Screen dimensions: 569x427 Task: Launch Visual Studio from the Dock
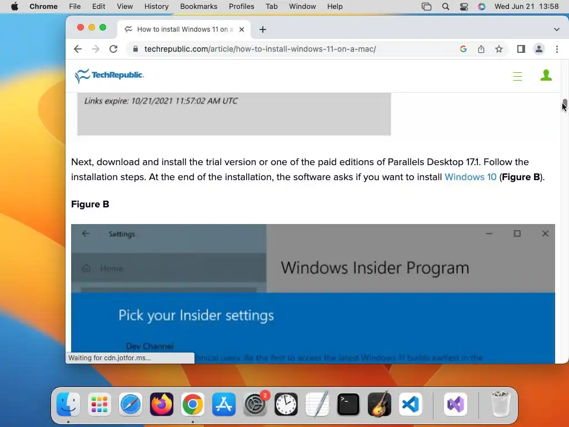click(x=456, y=404)
